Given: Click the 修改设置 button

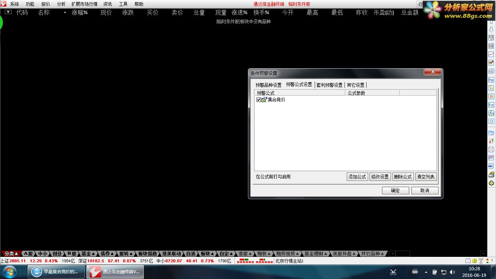Looking at the screenshot, I should (x=380, y=177).
